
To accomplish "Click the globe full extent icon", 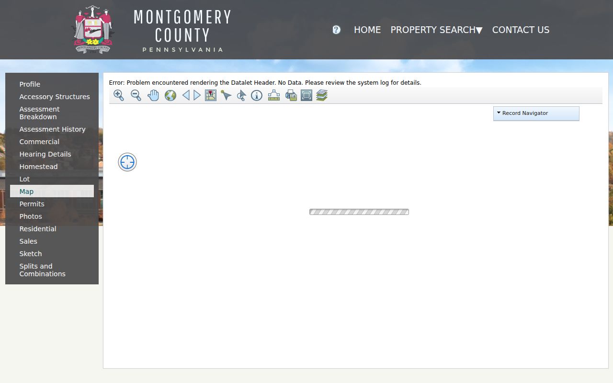I will 170,95.
